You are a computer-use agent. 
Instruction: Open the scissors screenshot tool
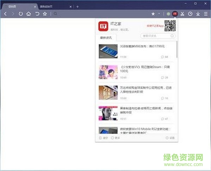pyautogui.click(x=182, y=14)
